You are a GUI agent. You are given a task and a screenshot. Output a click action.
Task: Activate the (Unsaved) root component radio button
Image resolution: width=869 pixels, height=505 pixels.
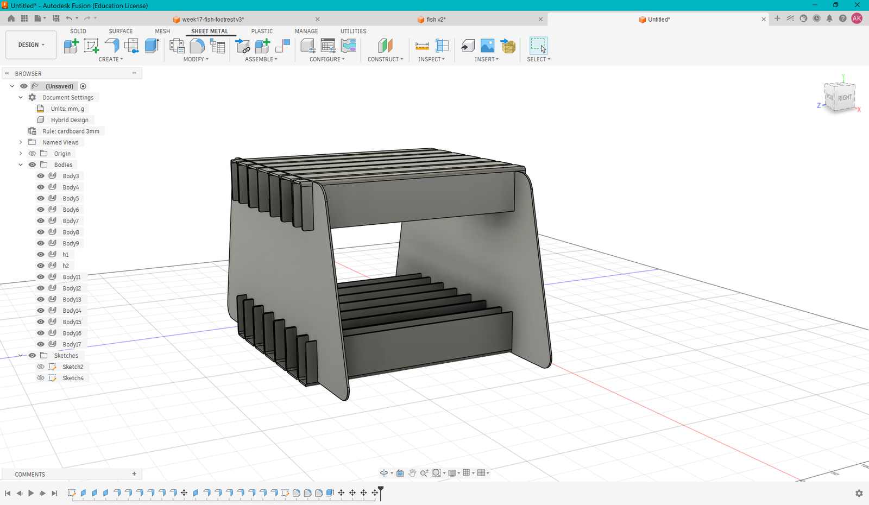[x=83, y=86]
